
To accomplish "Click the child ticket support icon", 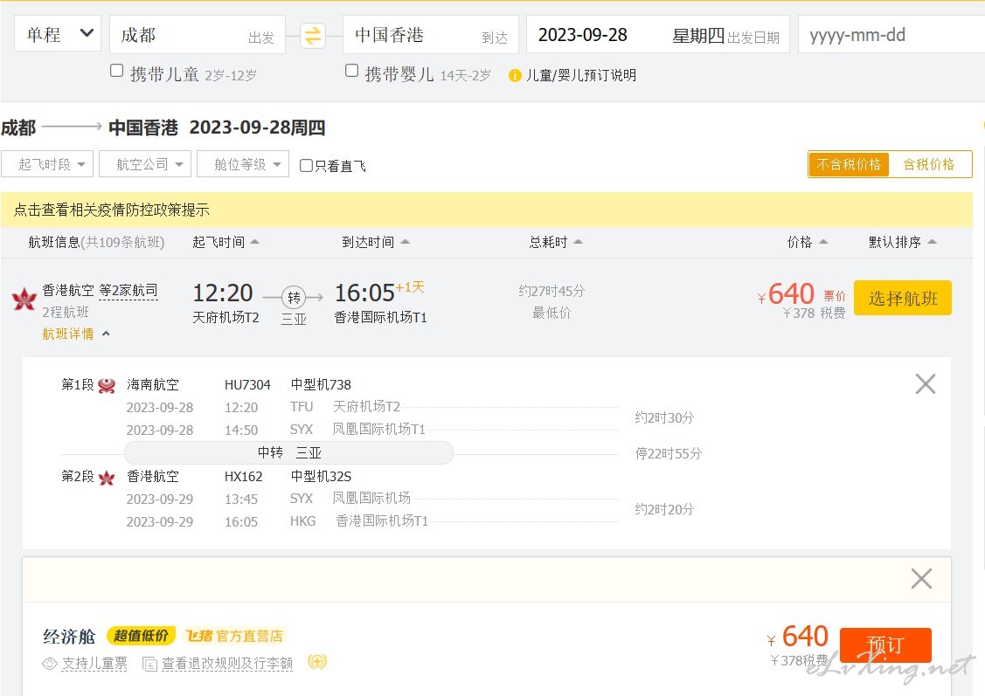I will tap(50, 664).
